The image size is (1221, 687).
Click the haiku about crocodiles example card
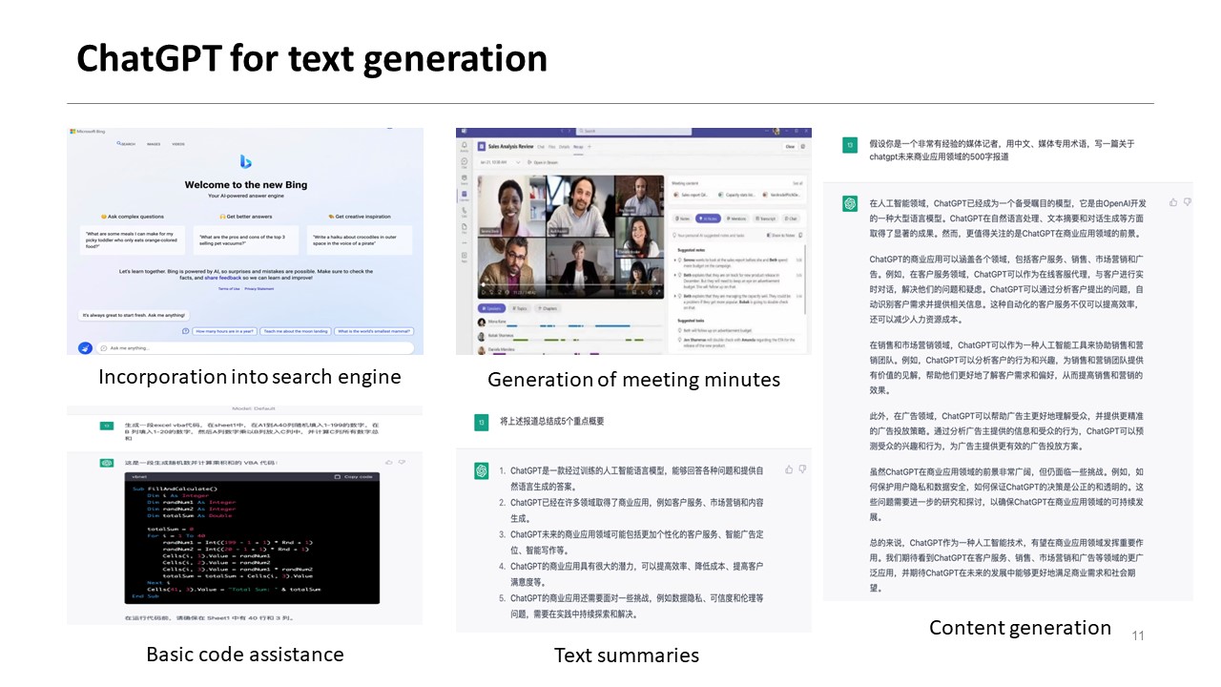[360, 239]
